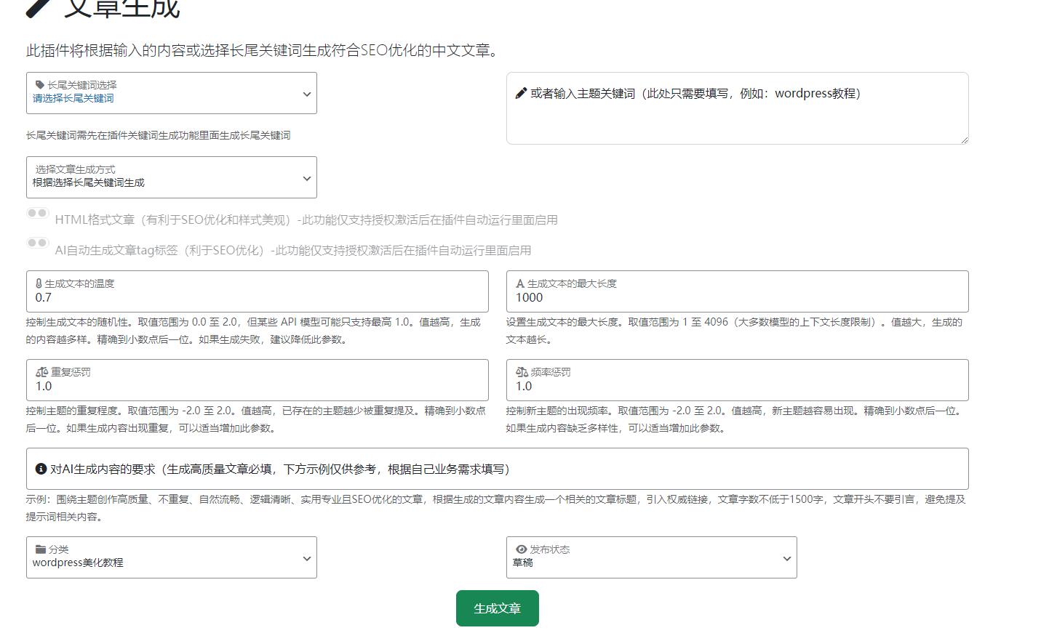Click the 生成文章 button
1057x641 pixels.
click(497, 608)
